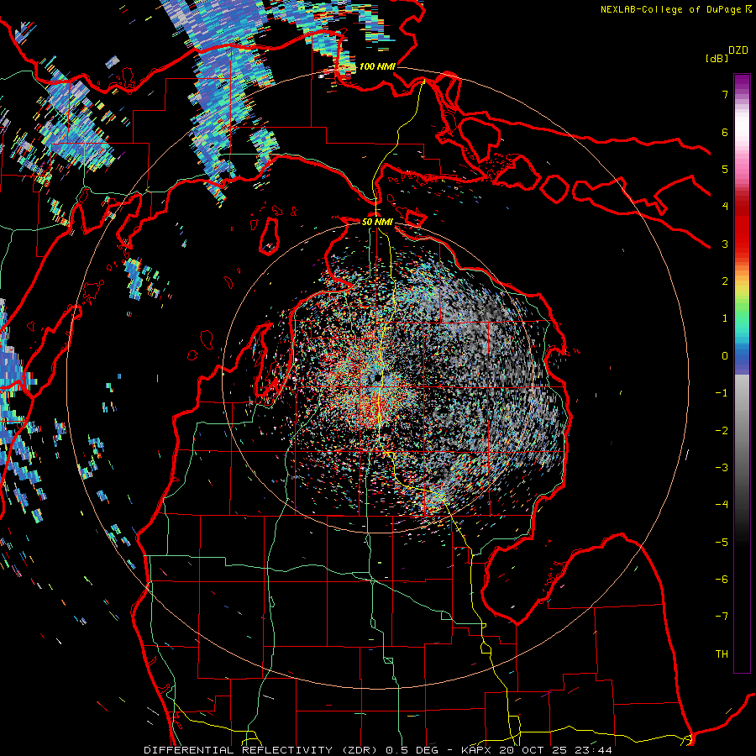Click the [dB] units label
The image size is (756, 756).
pos(717,58)
